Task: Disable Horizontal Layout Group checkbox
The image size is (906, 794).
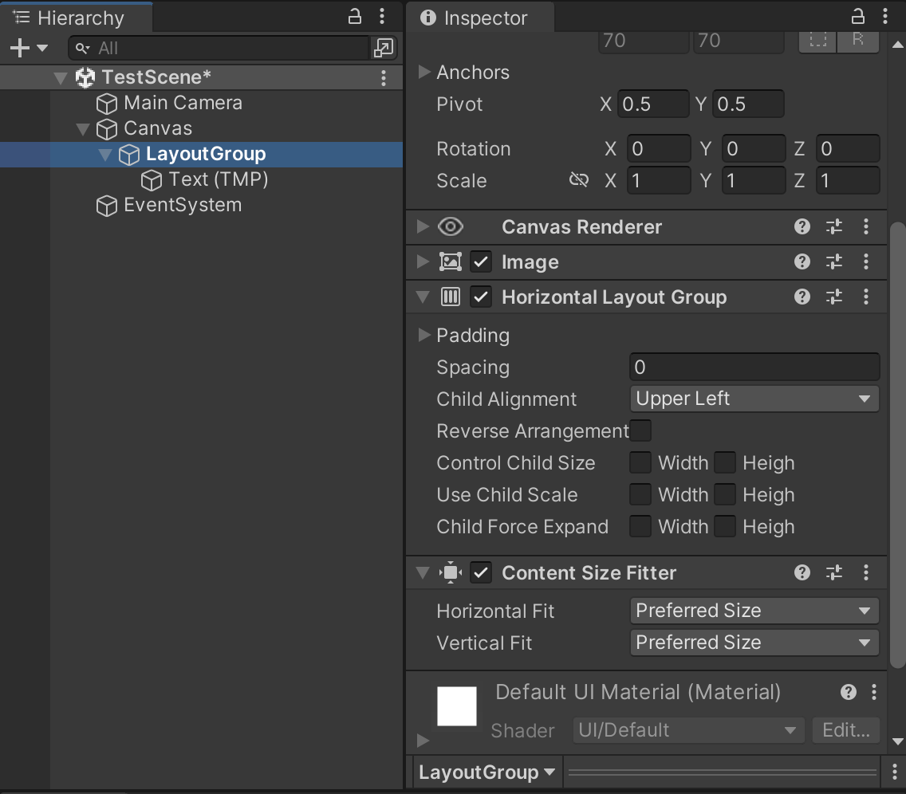Action: pyautogui.click(x=481, y=297)
